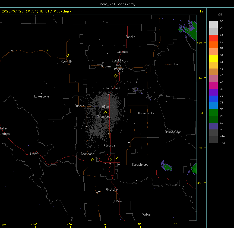Click the yellow diamond marker near RockyMH
The width and height of the screenshot is (234, 228).
pos(68,55)
